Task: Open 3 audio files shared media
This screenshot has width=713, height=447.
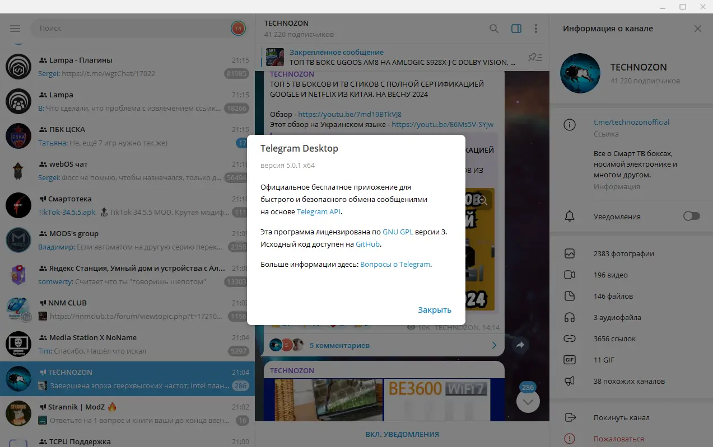Action: point(631,317)
